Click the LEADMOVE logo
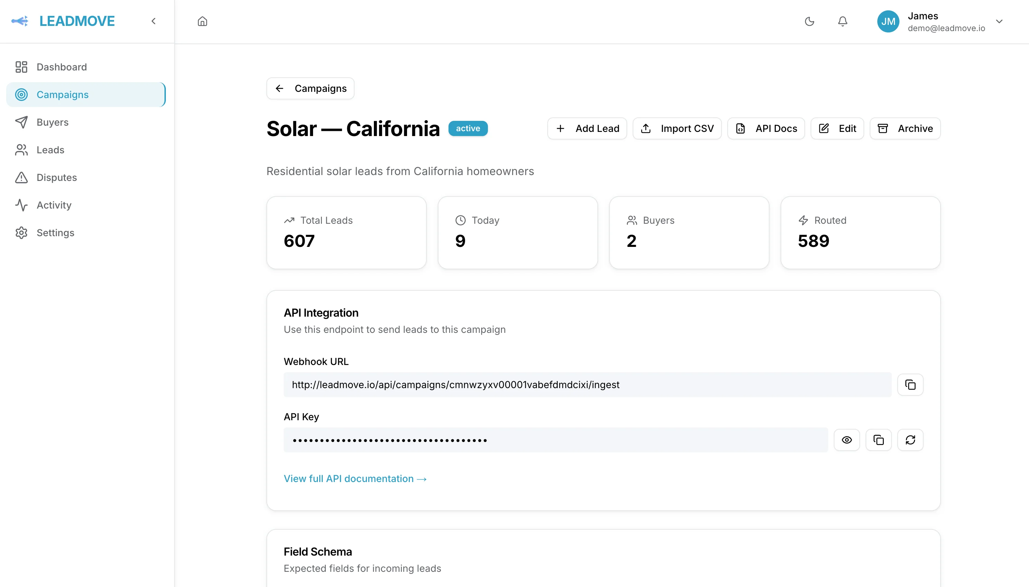Screen dimensions: 1029x587 click(63, 21)
